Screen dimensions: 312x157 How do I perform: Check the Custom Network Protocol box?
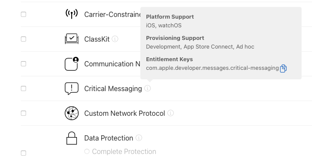point(23,113)
